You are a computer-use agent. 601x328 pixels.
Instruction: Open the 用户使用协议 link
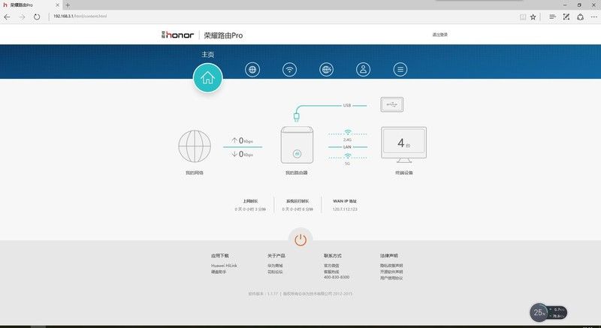click(x=391, y=278)
